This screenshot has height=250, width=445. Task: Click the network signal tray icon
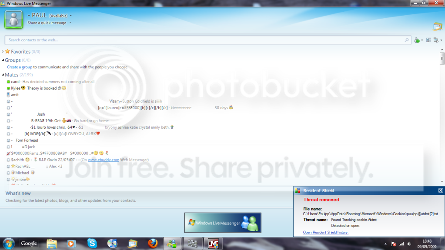click(402, 244)
